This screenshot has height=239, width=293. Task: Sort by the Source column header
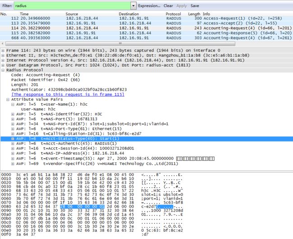point(72,14)
